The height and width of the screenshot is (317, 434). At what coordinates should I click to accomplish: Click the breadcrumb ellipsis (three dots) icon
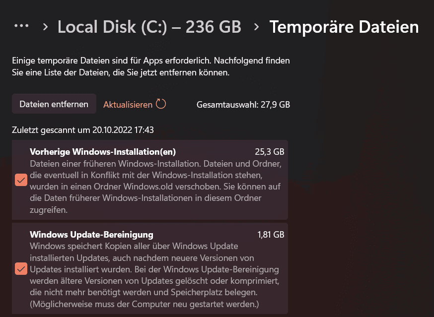pos(21,26)
